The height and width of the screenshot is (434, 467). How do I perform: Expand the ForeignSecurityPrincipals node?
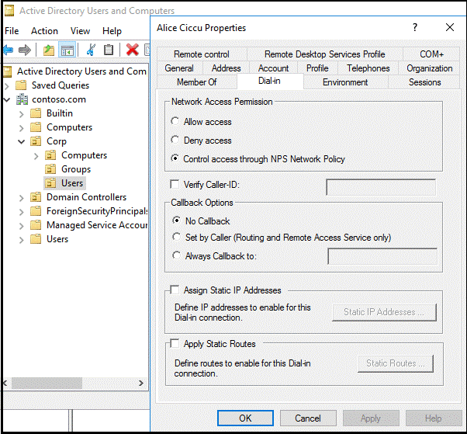(22, 212)
